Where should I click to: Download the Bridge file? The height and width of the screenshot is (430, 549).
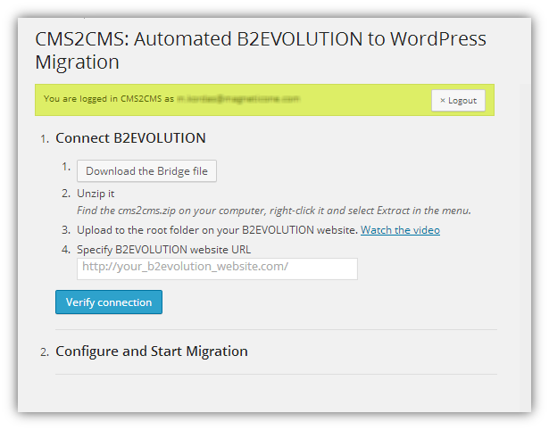(x=146, y=170)
